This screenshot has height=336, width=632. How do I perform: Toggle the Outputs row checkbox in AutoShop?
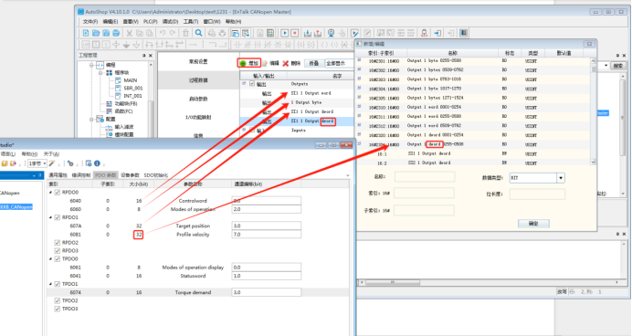point(252,84)
